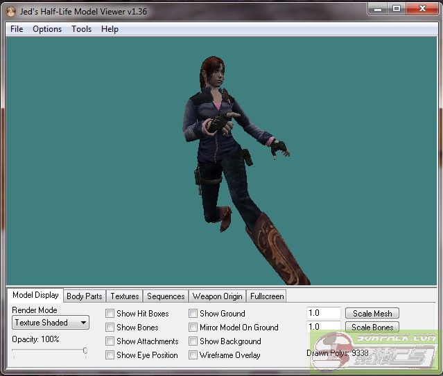Open the Help menu
Screen dimensions: 443x376
[x=110, y=29]
